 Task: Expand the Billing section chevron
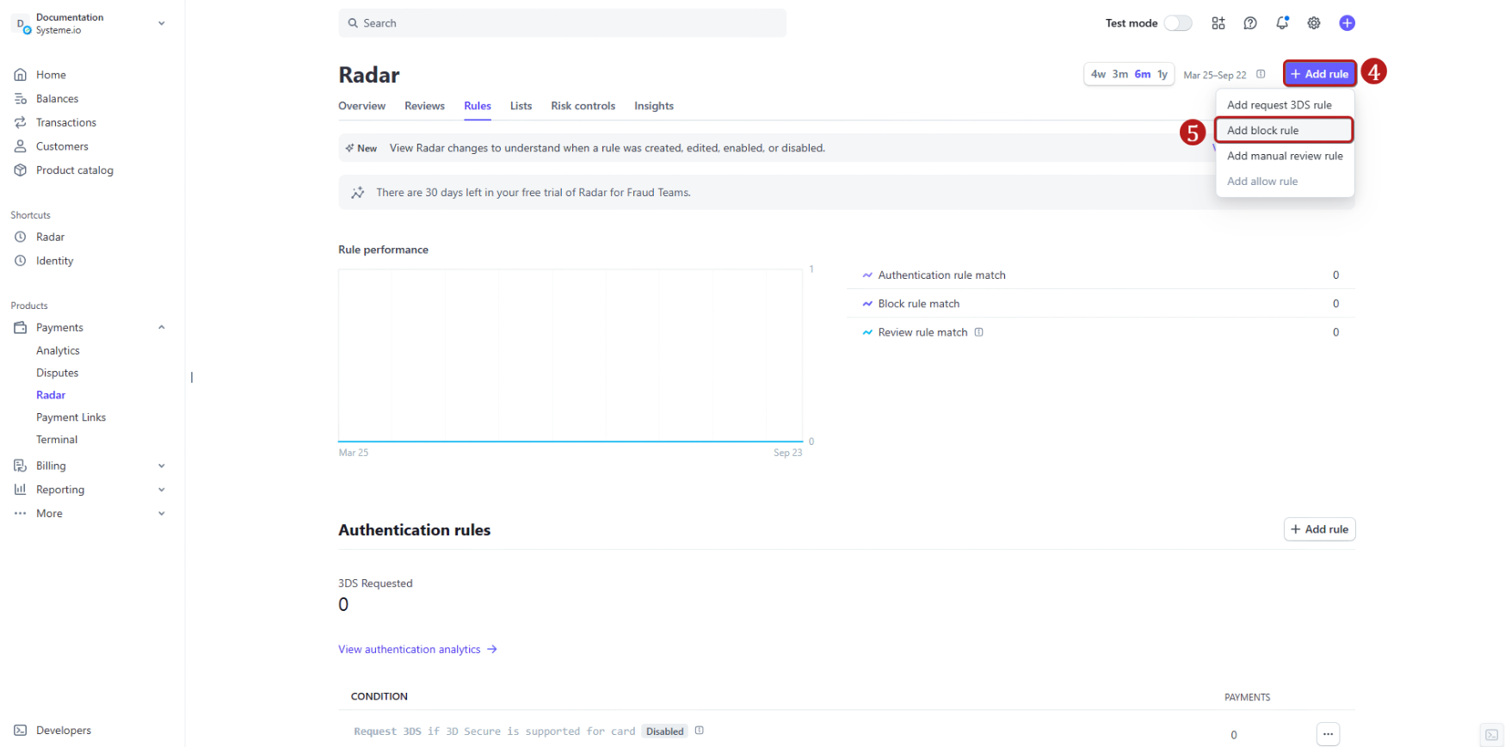tap(161, 466)
